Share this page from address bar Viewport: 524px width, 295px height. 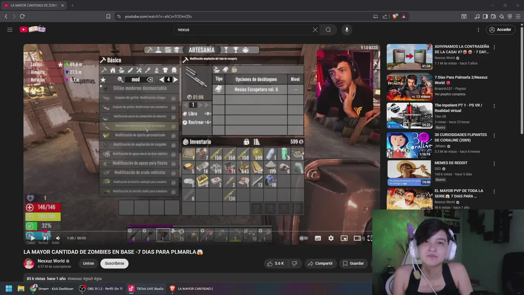[385, 16]
